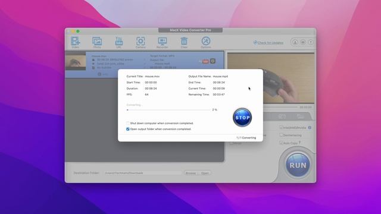Click the conversion progress bar
Screen dimensions: 381x214
pyautogui.click(x=168, y=110)
